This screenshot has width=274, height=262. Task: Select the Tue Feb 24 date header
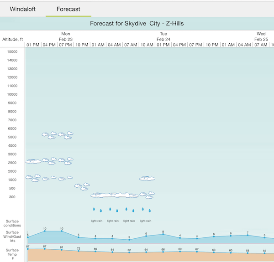(x=163, y=36)
